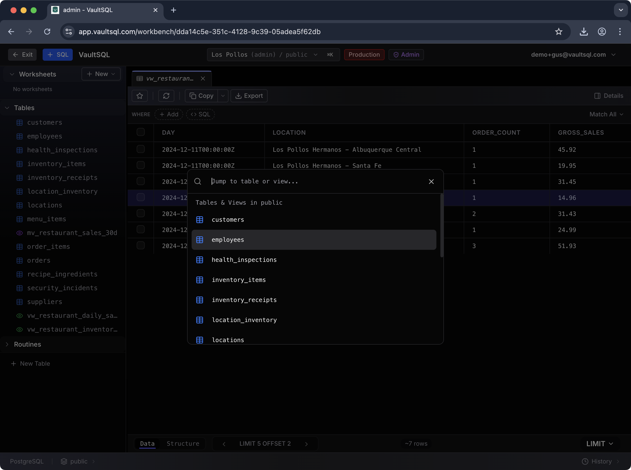Select employees table icon in jump list
631x470 pixels.
click(200, 240)
